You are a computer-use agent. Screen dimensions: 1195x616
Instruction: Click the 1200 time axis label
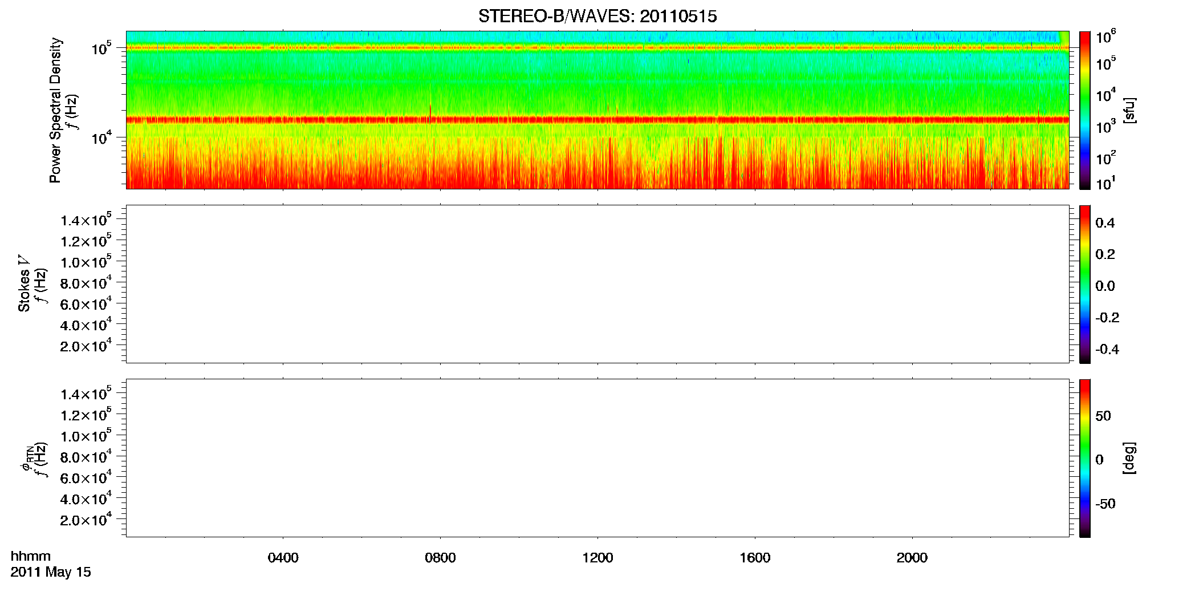point(597,558)
